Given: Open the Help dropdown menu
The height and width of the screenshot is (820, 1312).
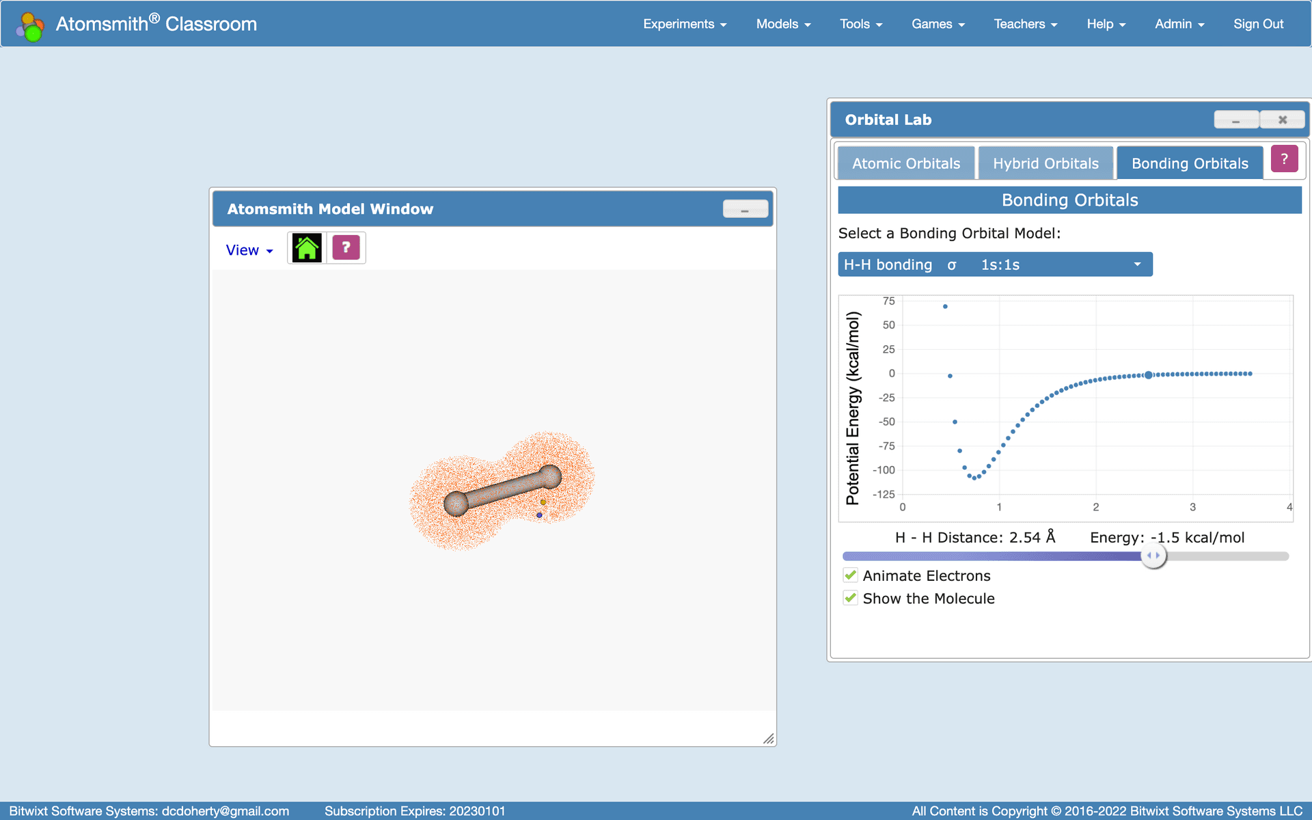Looking at the screenshot, I should point(1106,24).
